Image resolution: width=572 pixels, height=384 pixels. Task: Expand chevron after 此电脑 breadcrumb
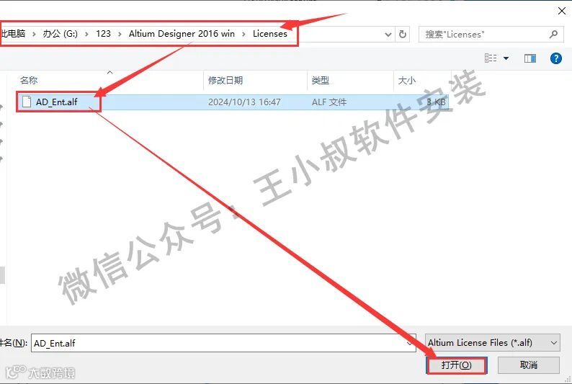click(x=34, y=34)
